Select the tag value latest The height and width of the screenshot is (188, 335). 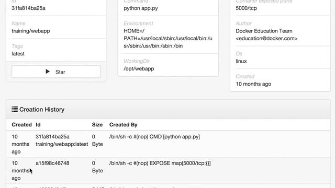pos(18,54)
